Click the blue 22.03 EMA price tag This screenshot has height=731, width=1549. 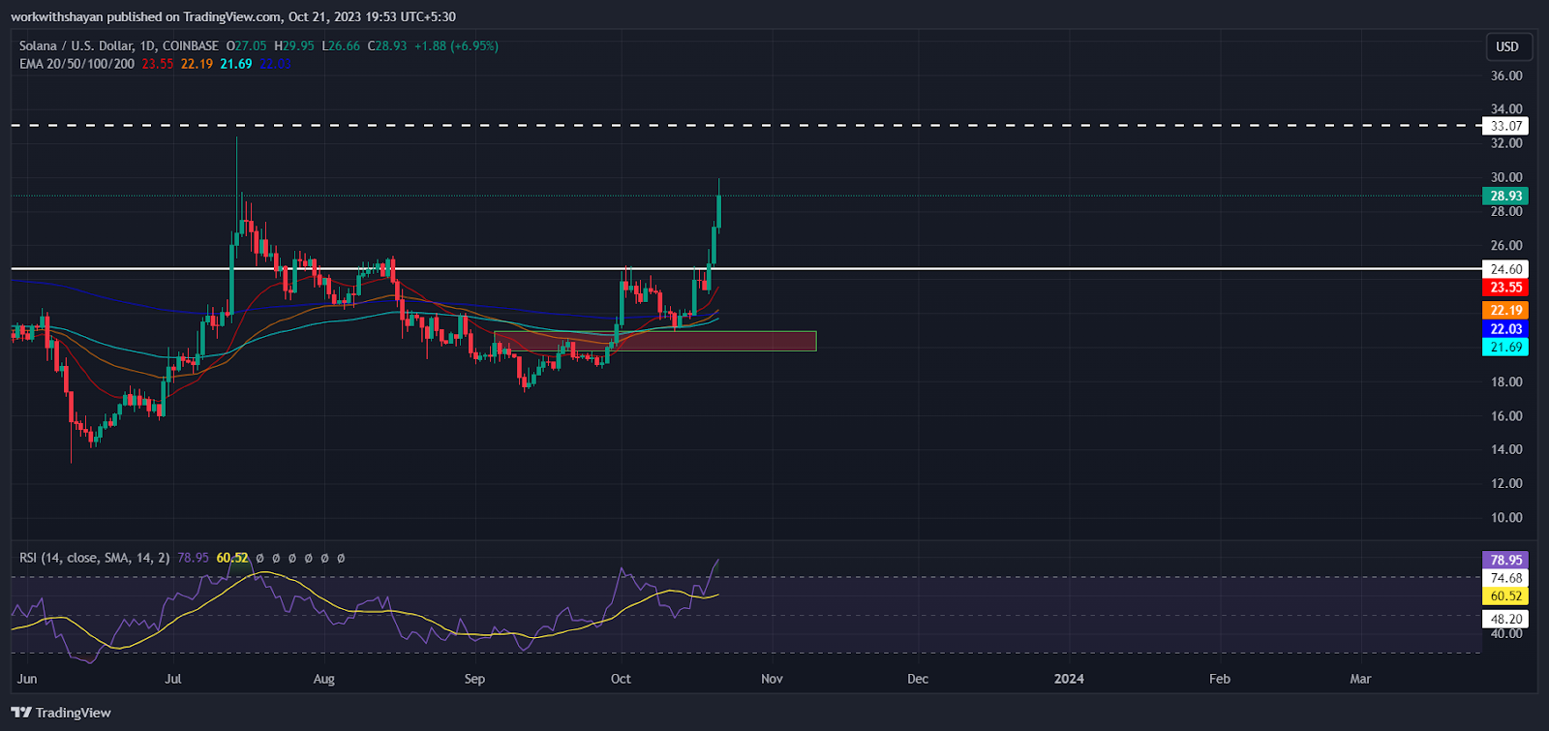[1505, 329]
